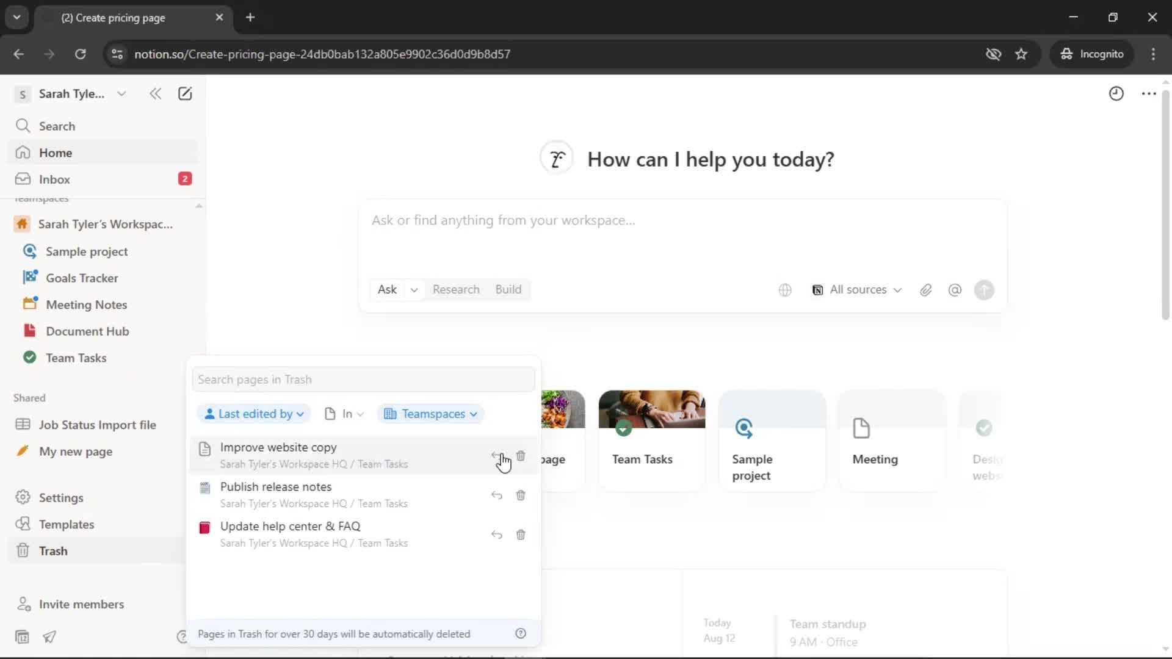Open the history clock icon top right
1172x659 pixels.
pos(1116,93)
